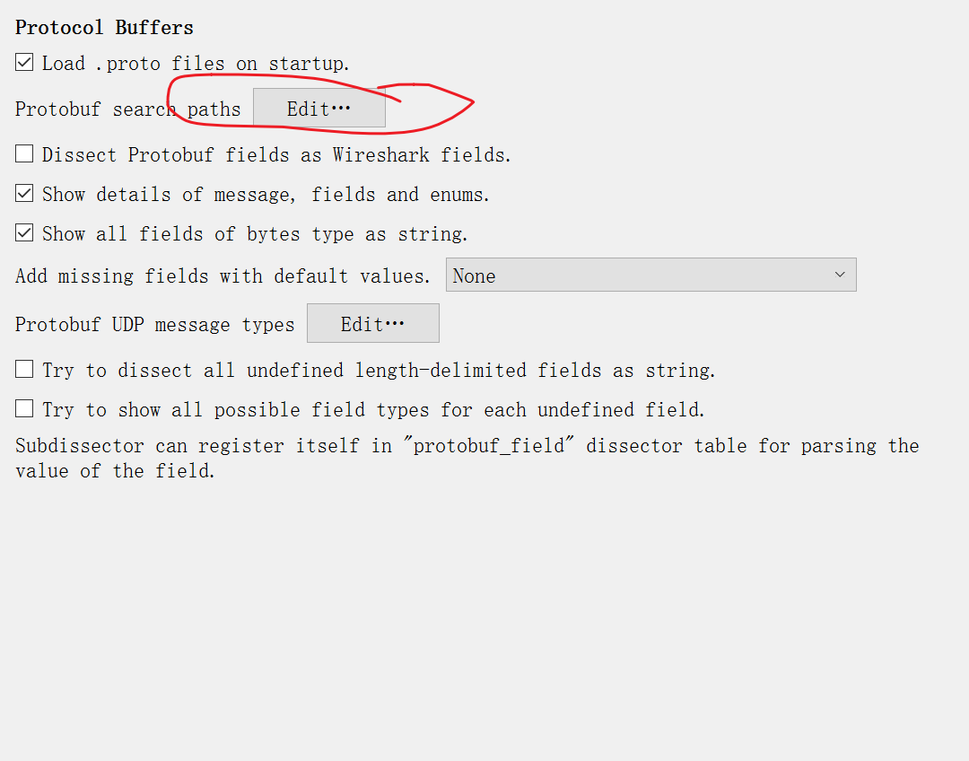Enable 'Try to dissect all undefined length-delimited fields' checkbox
Screen dimensions: 969x761
[x=24, y=370]
